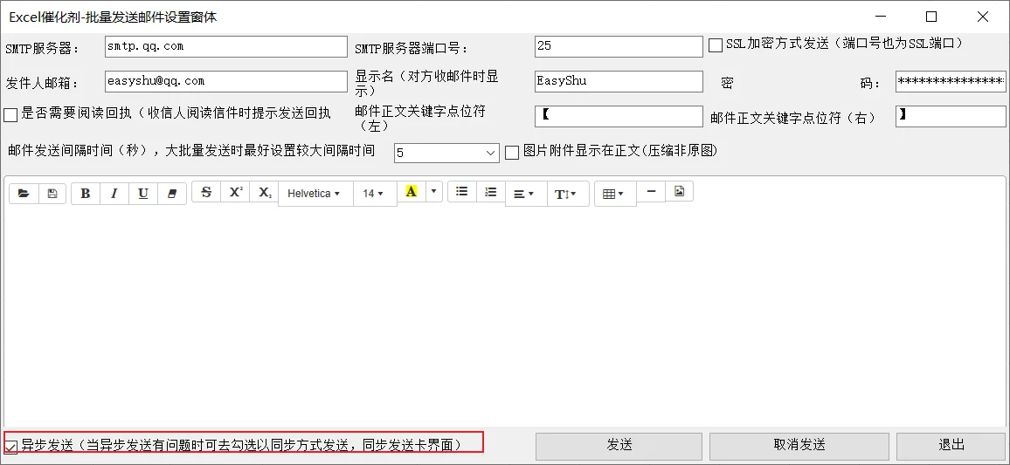
Task: Click the SMTP服务器 label
Action: (x=41, y=49)
